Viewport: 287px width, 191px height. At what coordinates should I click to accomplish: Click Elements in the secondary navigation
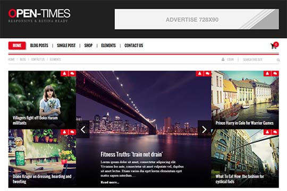(55, 59)
